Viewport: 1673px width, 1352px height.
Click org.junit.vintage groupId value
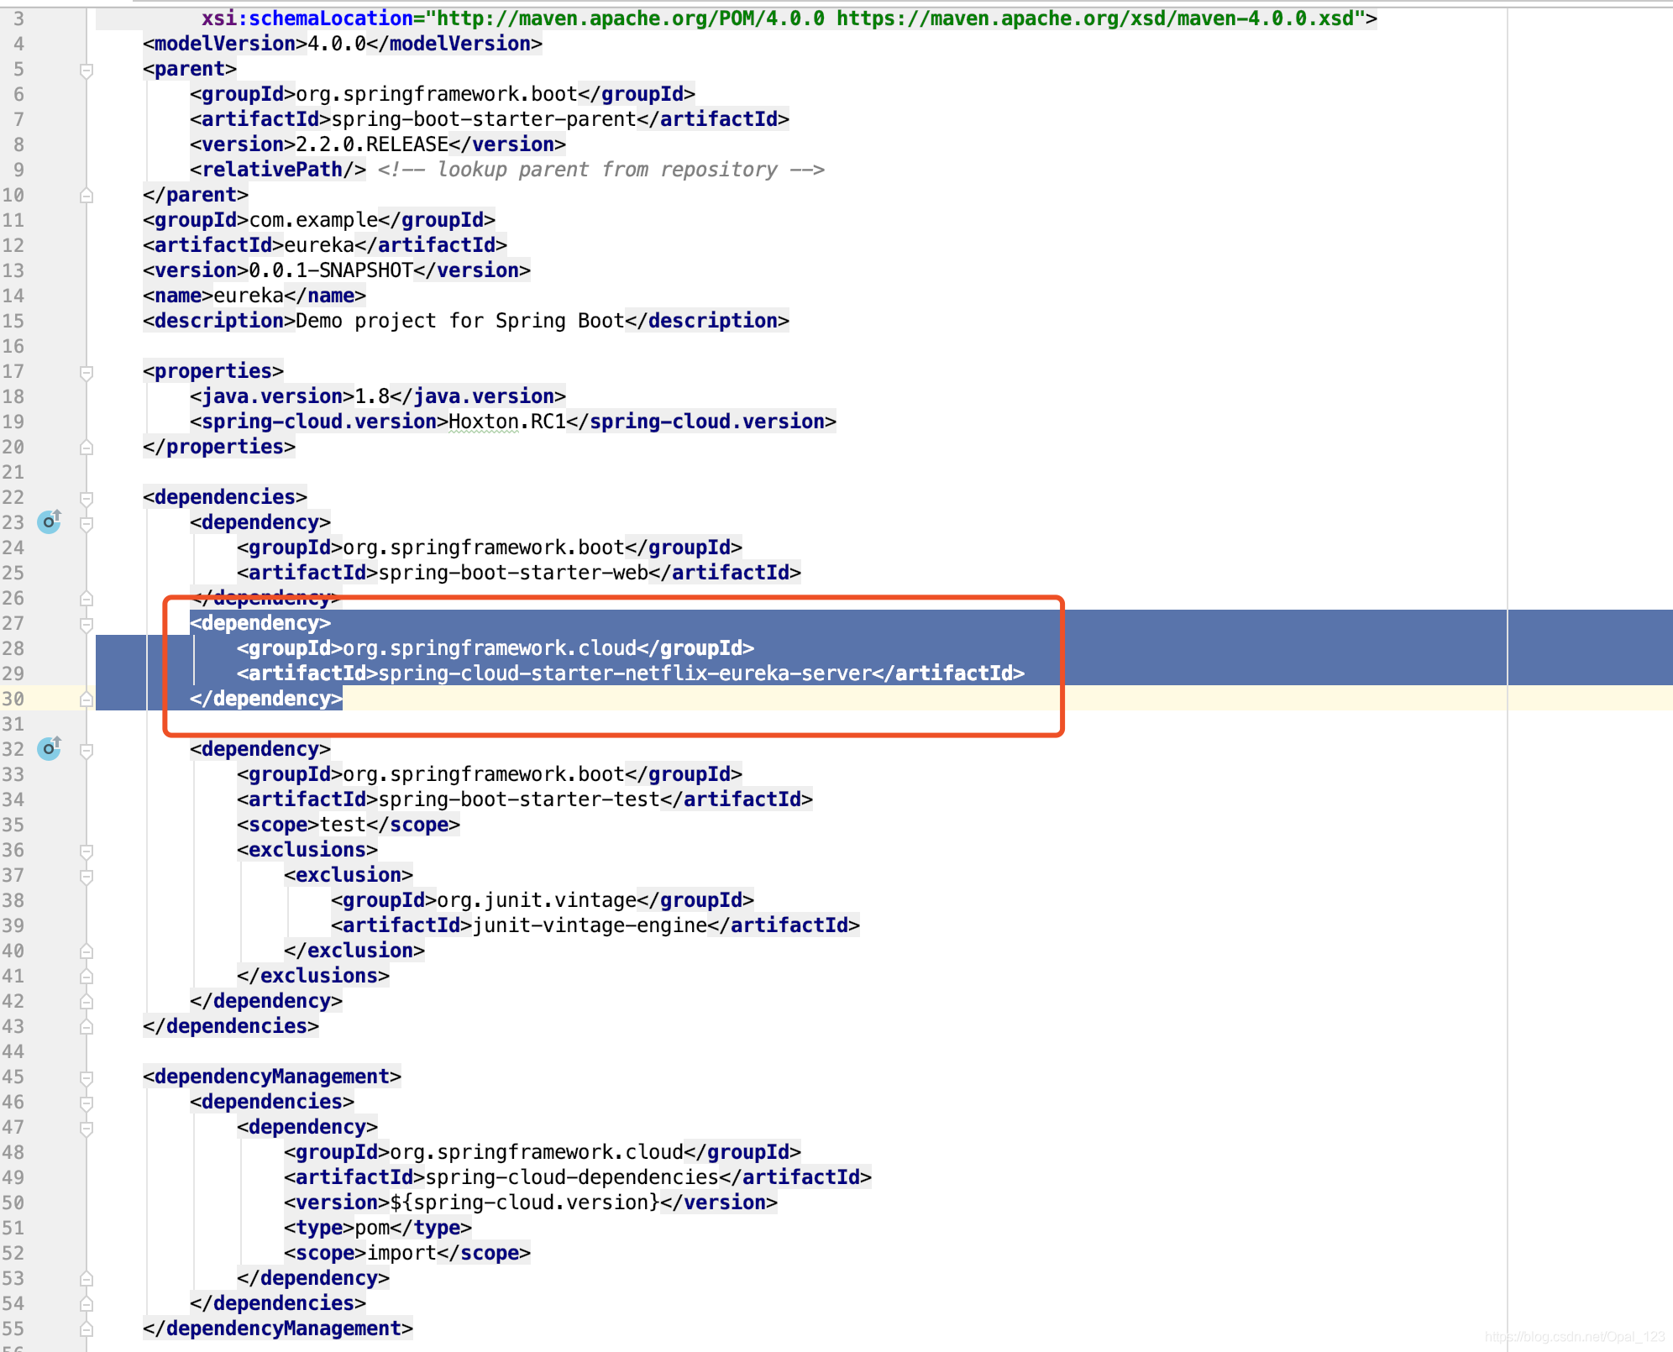pyautogui.click(x=537, y=900)
